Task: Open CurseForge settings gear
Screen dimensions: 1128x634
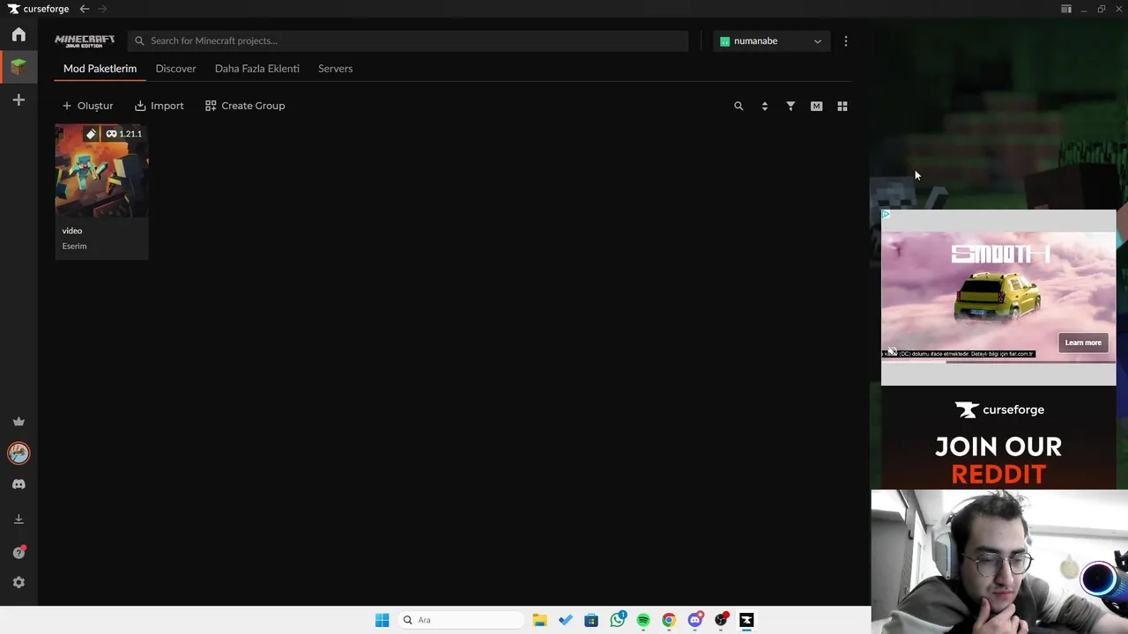Action: (19, 583)
